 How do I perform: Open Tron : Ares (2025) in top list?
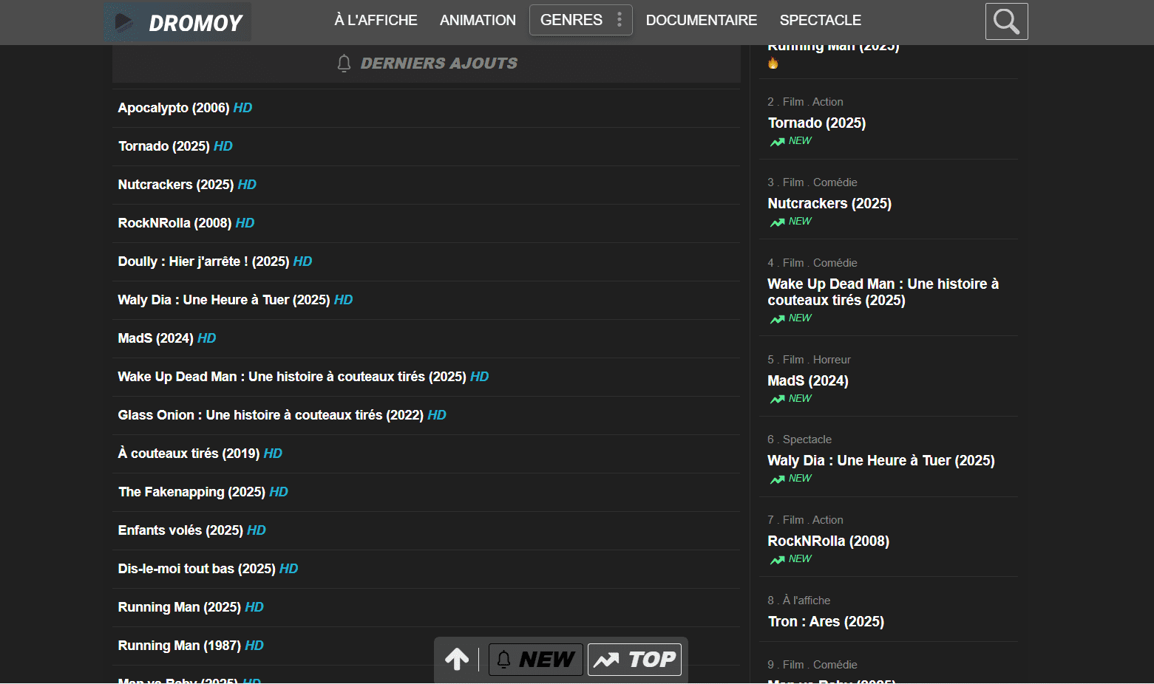pyautogui.click(x=826, y=621)
